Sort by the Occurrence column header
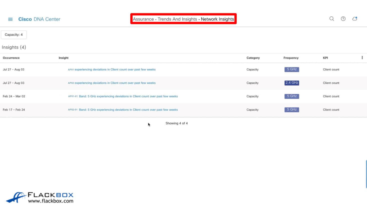367x206 pixels. pos(11,58)
